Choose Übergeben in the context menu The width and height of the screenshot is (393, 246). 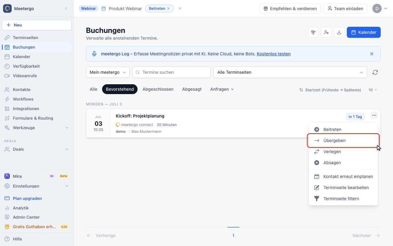tap(343, 141)
